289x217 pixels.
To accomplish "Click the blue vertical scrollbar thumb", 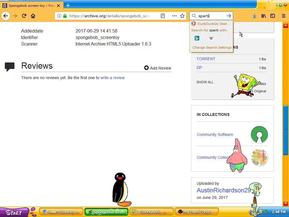I will [286, 130].
